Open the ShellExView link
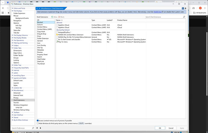 pyautogui.click(x=158, y=12)
